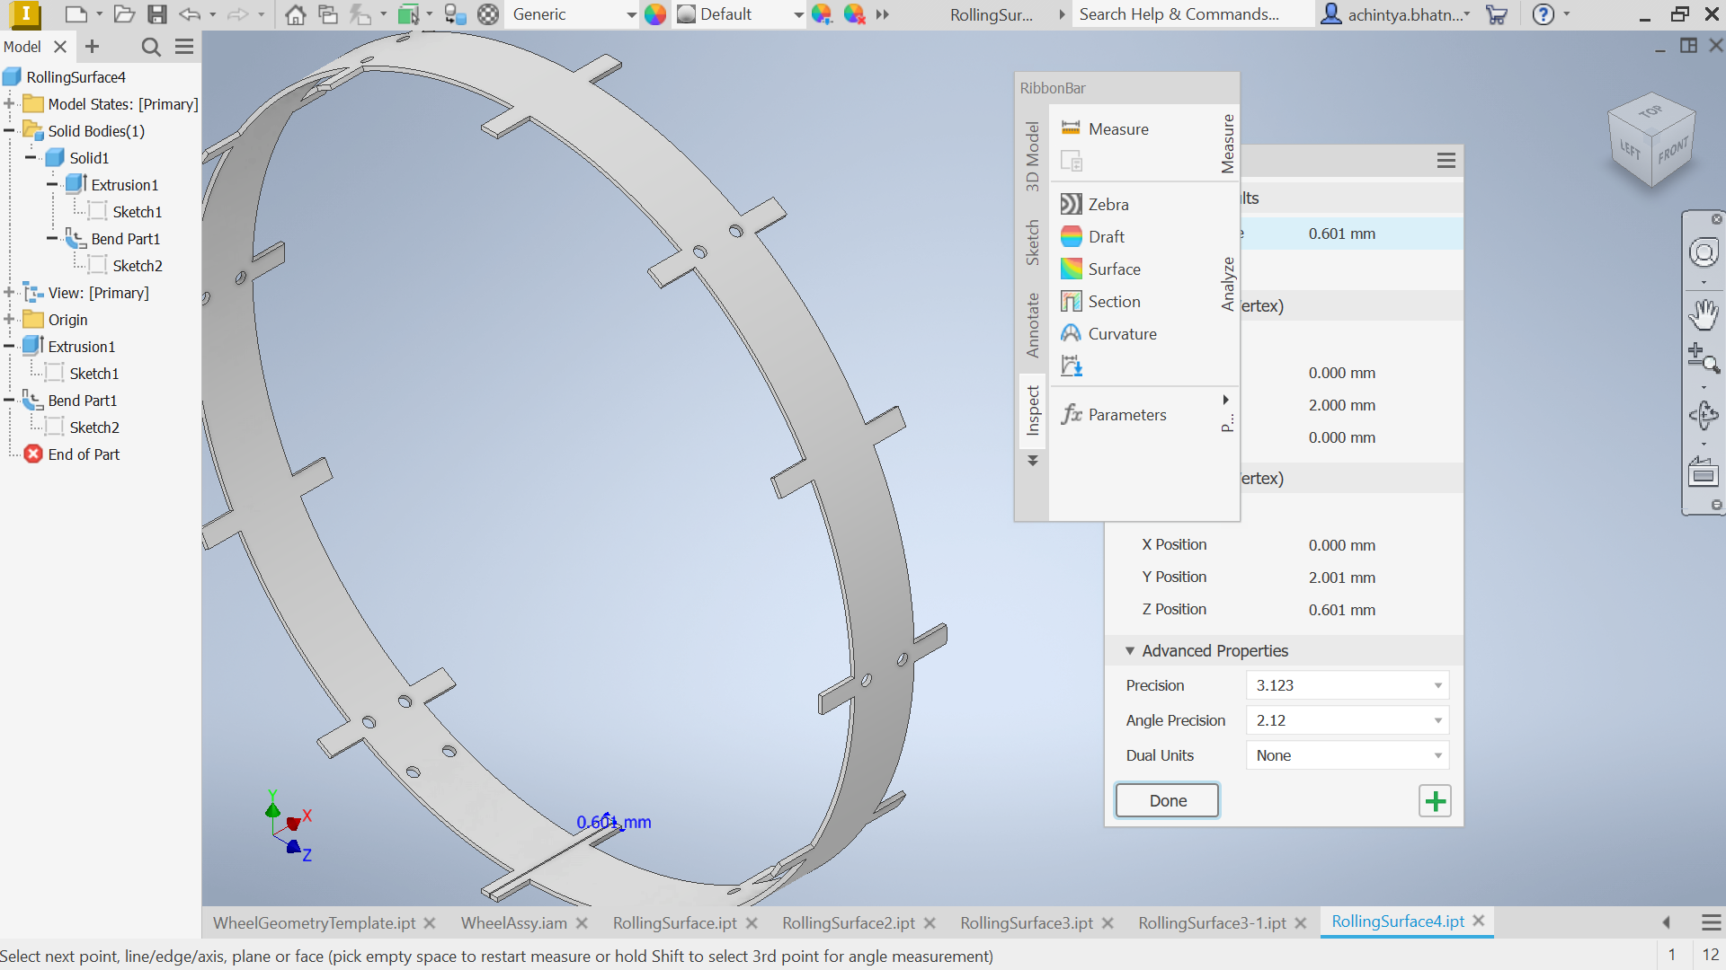Return home with the Home icon
Viewport: 1726px width, 970px height.
pyautogui.click(x=295, y=14)
